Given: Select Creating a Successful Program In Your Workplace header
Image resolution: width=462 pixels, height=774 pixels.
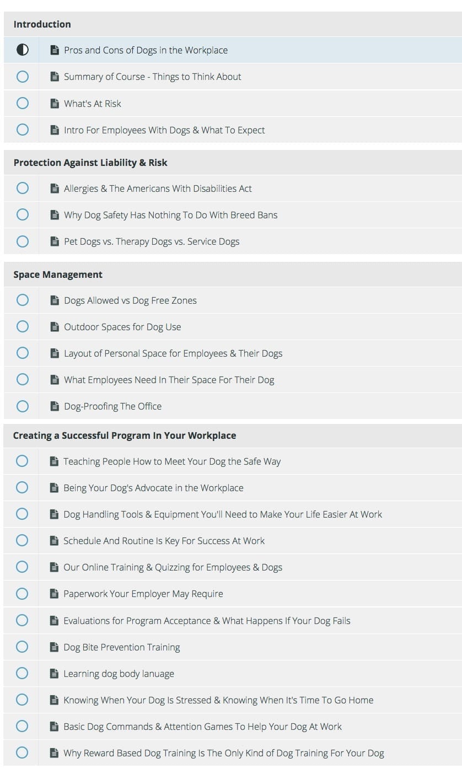Looking at the screenshot, I should [233, 436].
